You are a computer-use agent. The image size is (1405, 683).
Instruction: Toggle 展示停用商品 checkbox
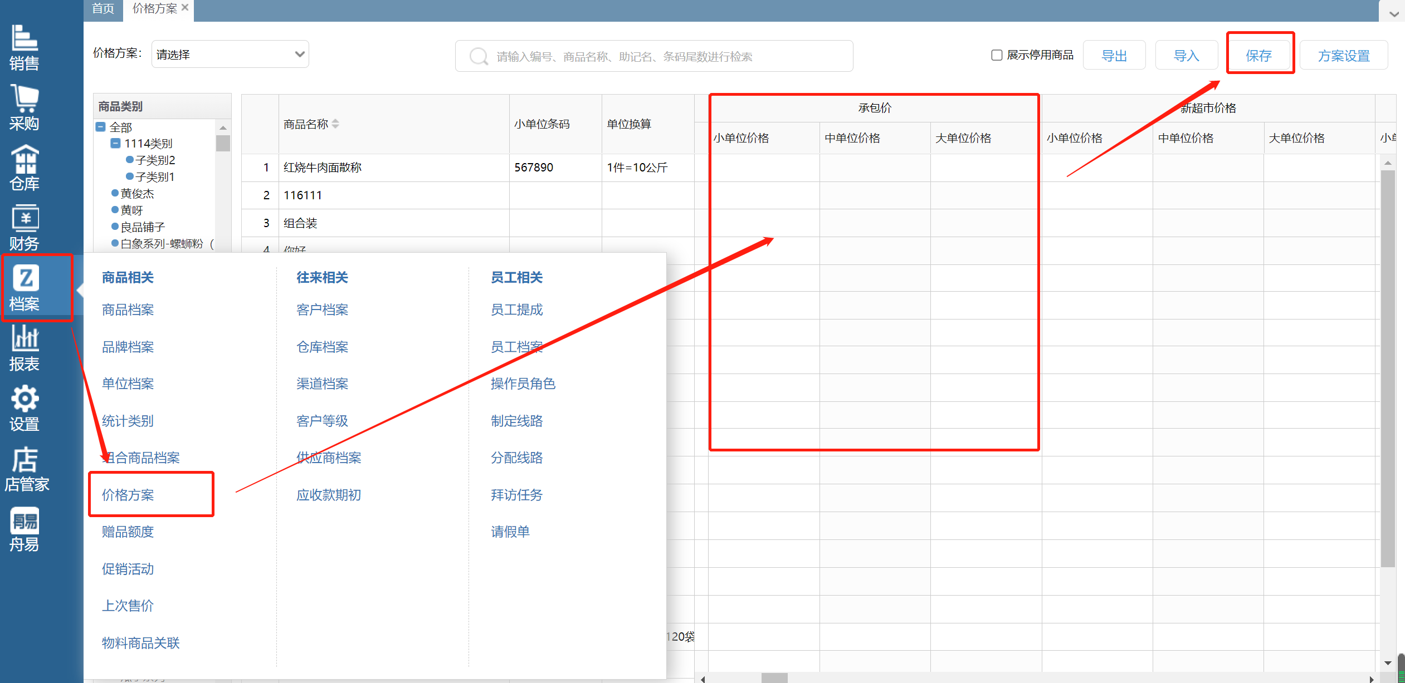(x=997, y=55)
